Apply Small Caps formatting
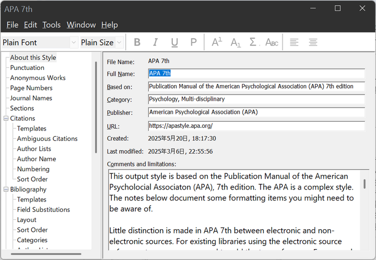376x260 pixels. click(272, 42)
